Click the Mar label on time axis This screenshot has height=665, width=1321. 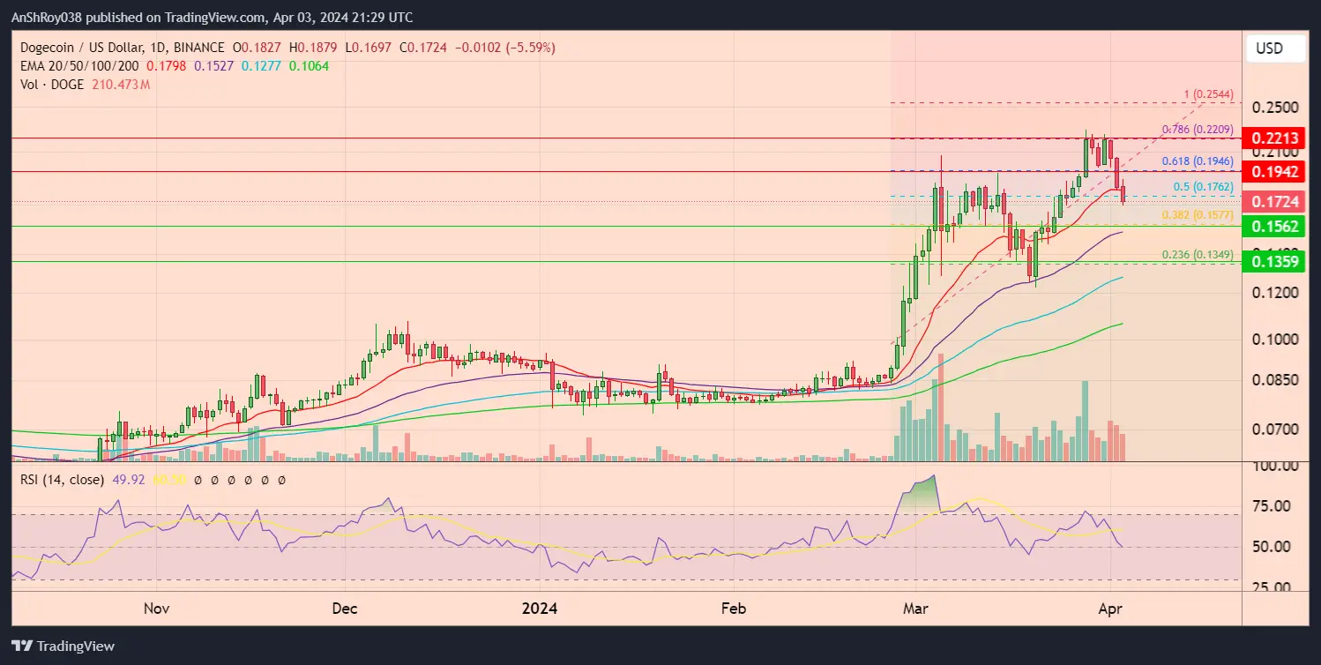point(915,609)
